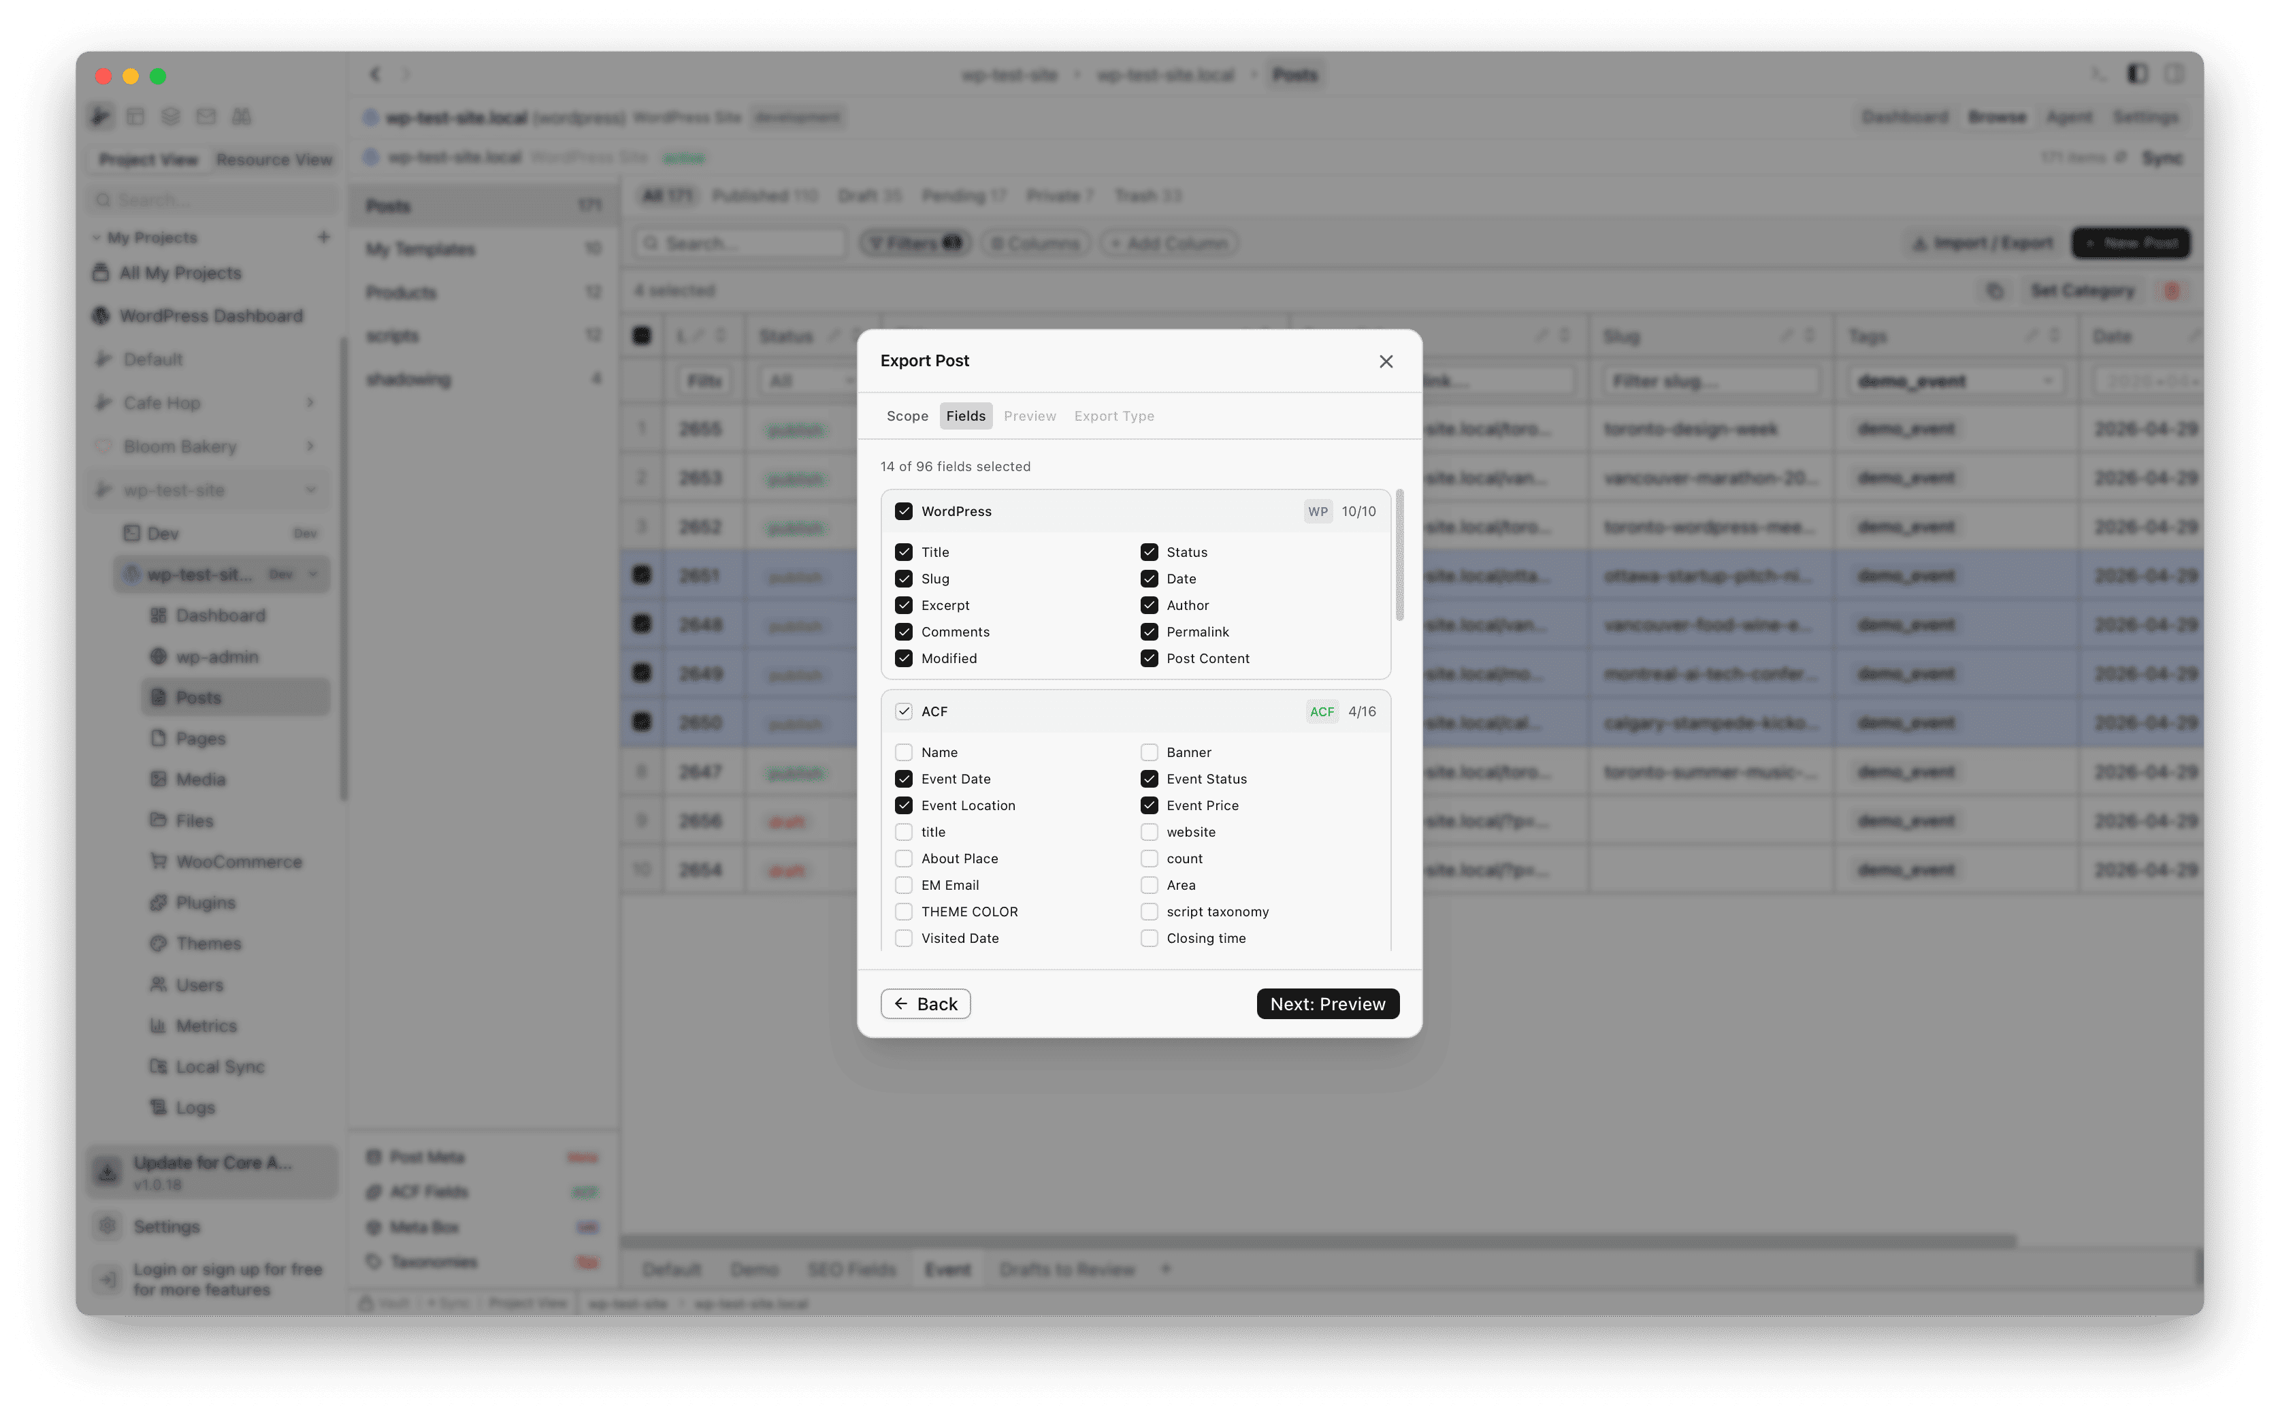Check the Banner field
The image size is (2280, 1416).
point(1149,753)
